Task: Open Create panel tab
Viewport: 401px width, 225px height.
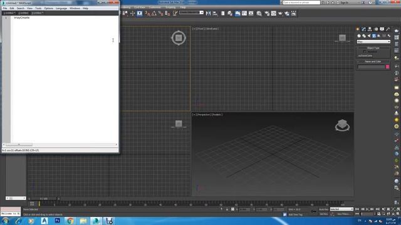Action: [x=358, y=29]
